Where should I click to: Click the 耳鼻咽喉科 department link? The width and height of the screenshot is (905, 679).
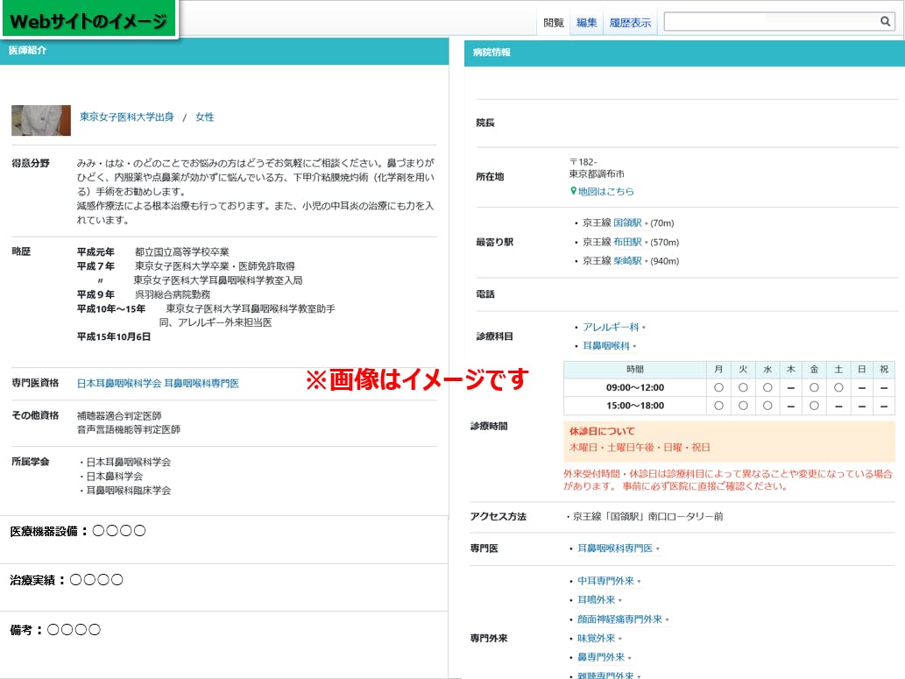pyautogui.click(x=605, y=346)
